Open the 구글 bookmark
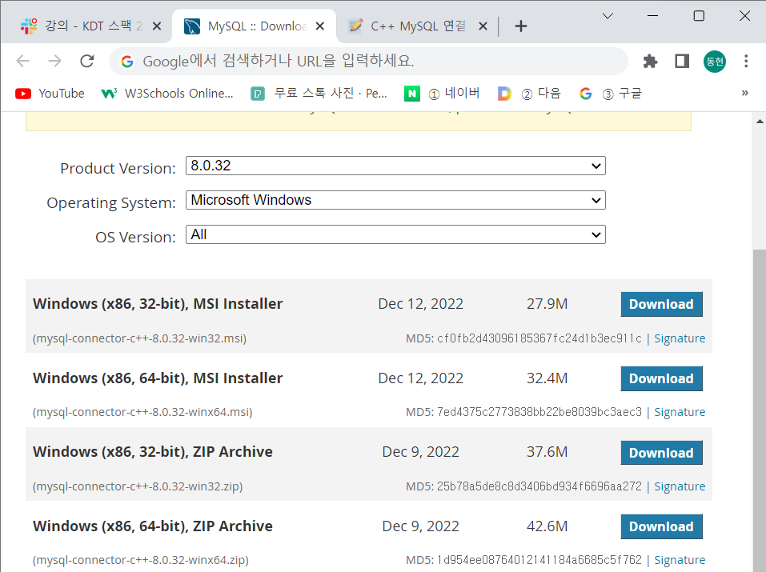The width and height of the screenshot is (766, 572). point(610,94)
